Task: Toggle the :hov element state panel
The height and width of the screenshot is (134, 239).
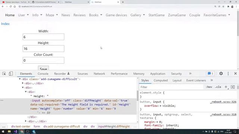Action: click(209, 87)
